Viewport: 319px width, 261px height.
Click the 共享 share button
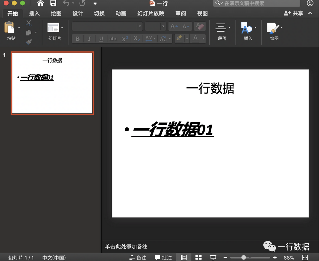tap(294, 13)
